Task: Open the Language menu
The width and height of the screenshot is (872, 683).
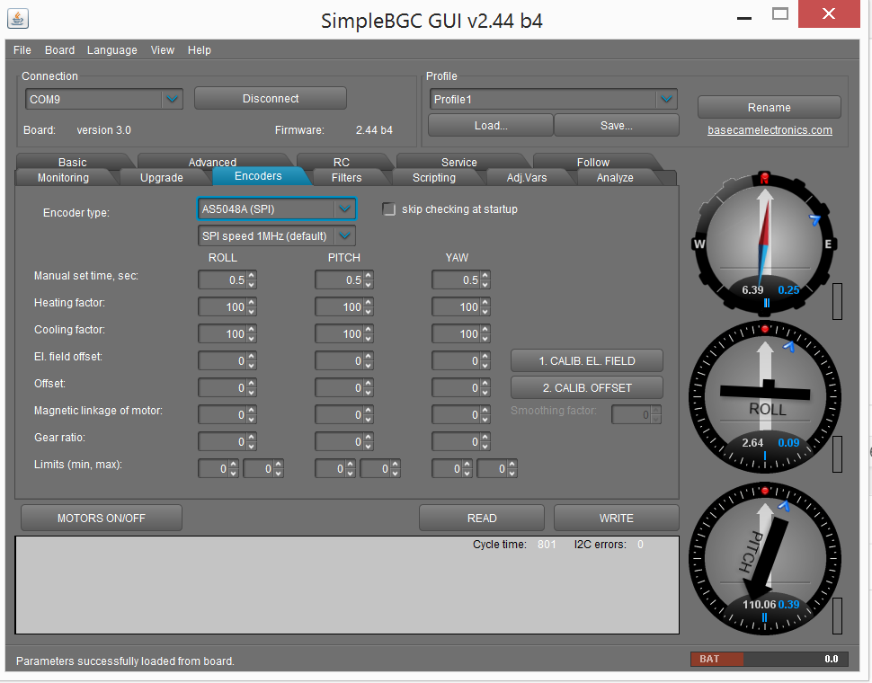Action: coord(111,50)
